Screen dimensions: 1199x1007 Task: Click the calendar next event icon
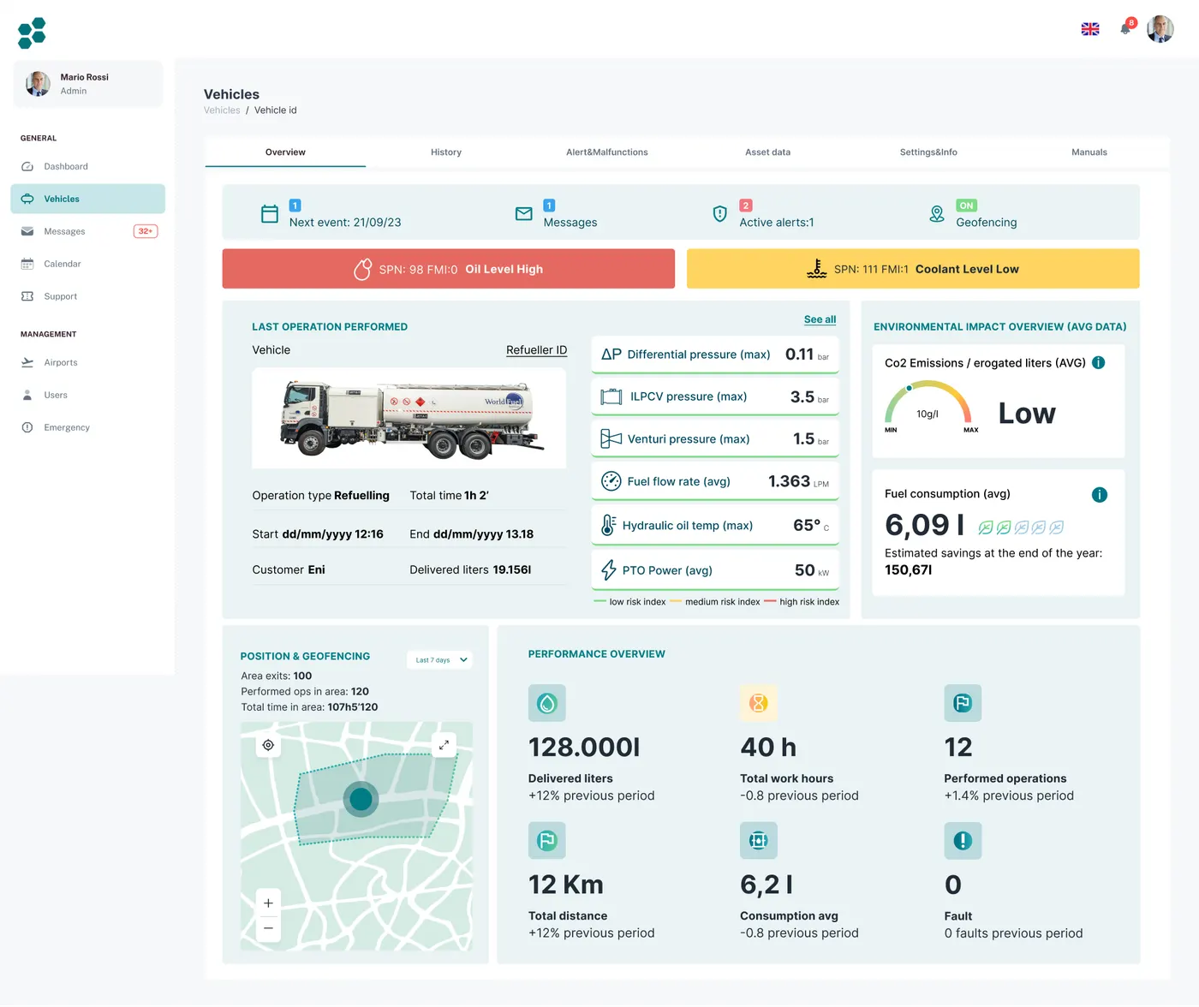(x=270, y=214)
